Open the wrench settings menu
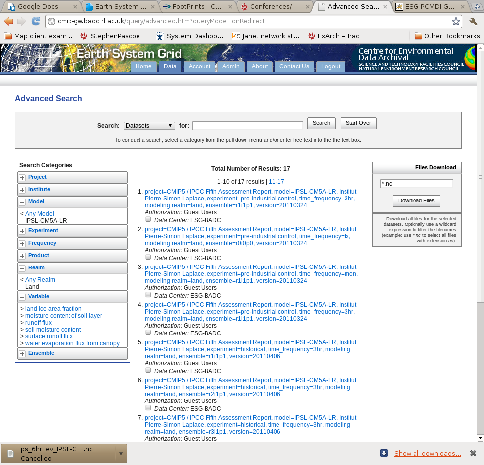 [x=473, y=21]
